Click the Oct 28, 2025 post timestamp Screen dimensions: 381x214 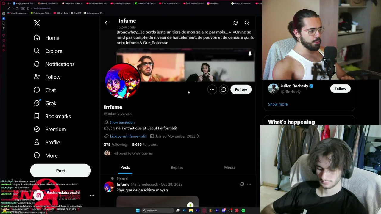click(x=171, y=184)
